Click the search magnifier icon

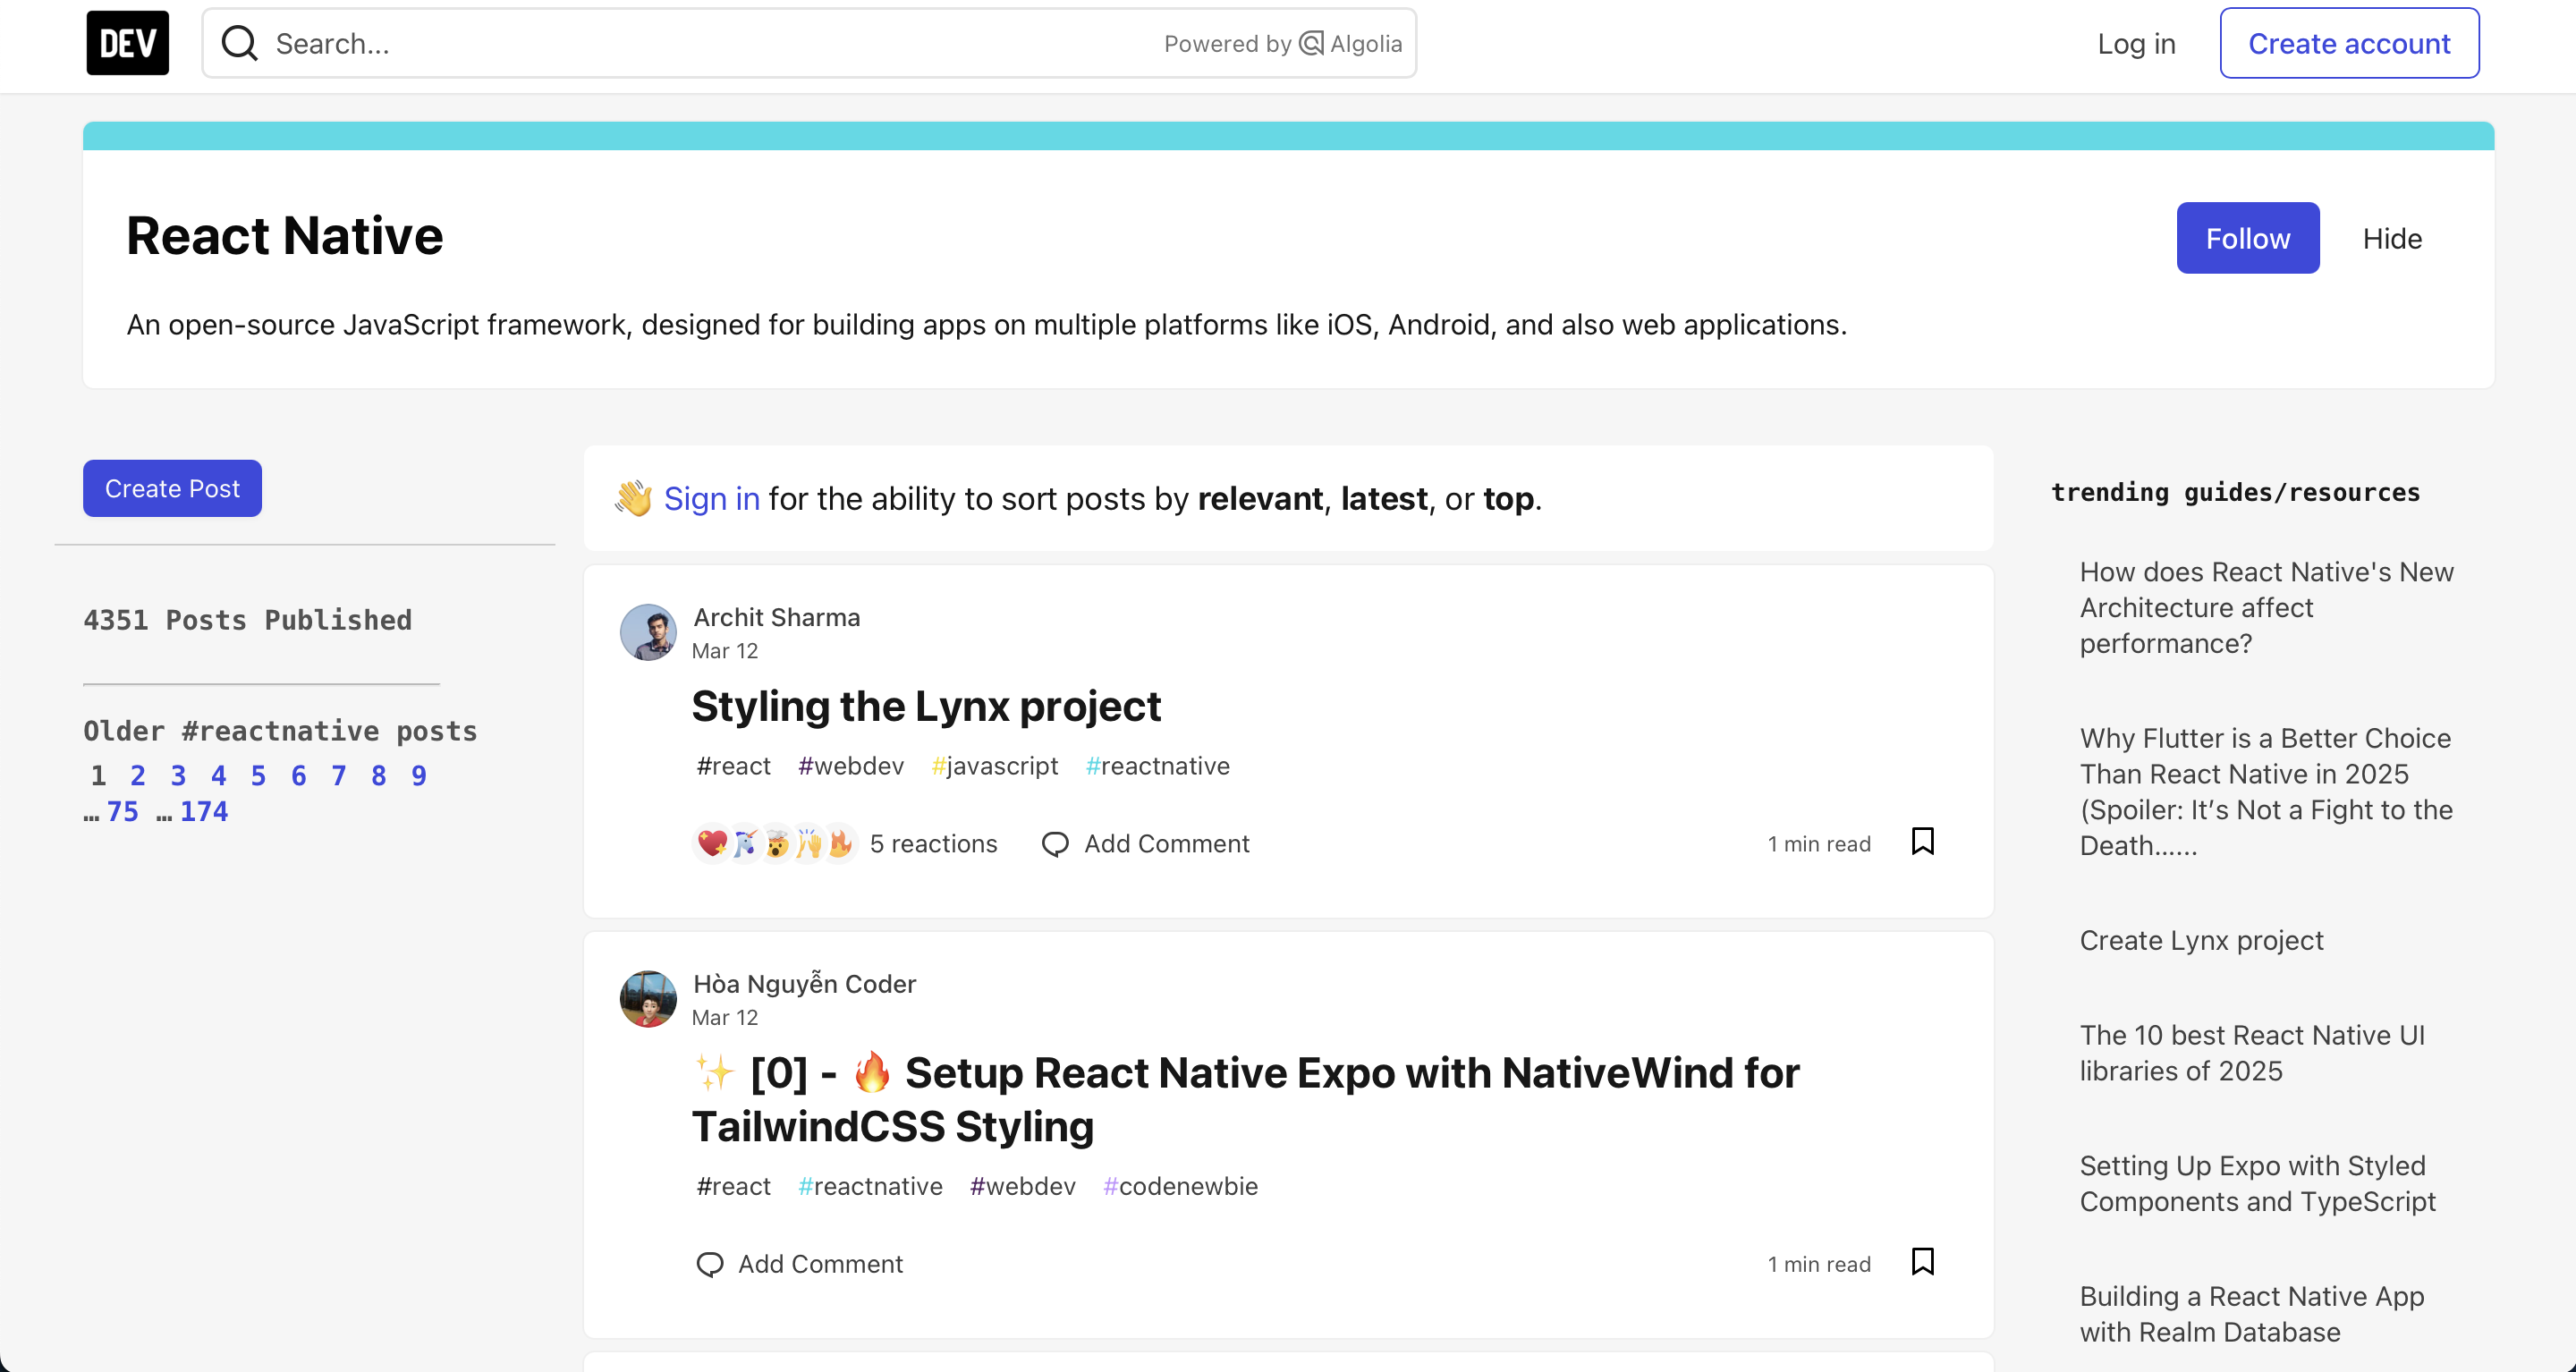[x=239, y=43]
